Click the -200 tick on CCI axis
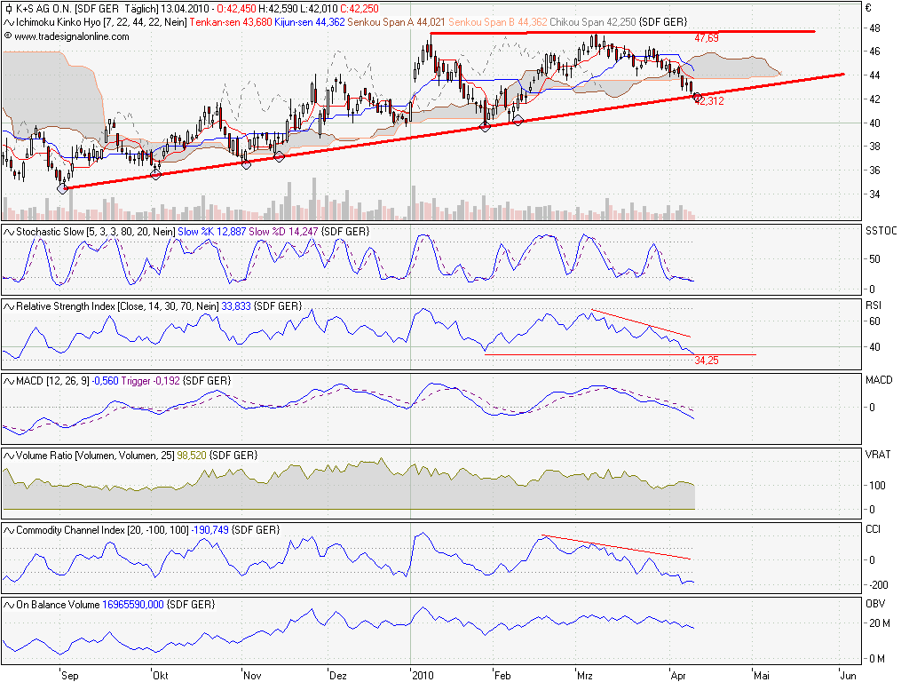Screen dimensions: 909x682 pyautogui.click(x=878, y=585)
